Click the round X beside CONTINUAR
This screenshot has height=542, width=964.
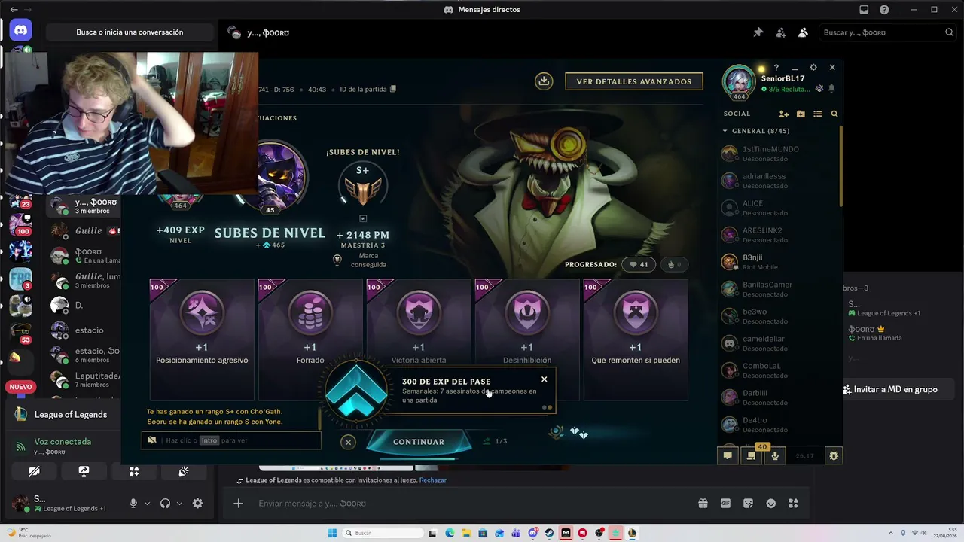(x=348, y=442)
